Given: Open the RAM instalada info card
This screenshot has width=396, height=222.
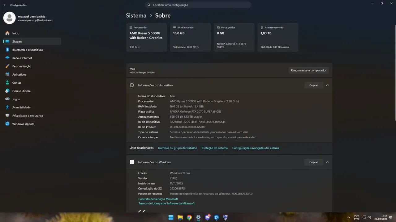Looking at the screenshot, I should [190, 37].
